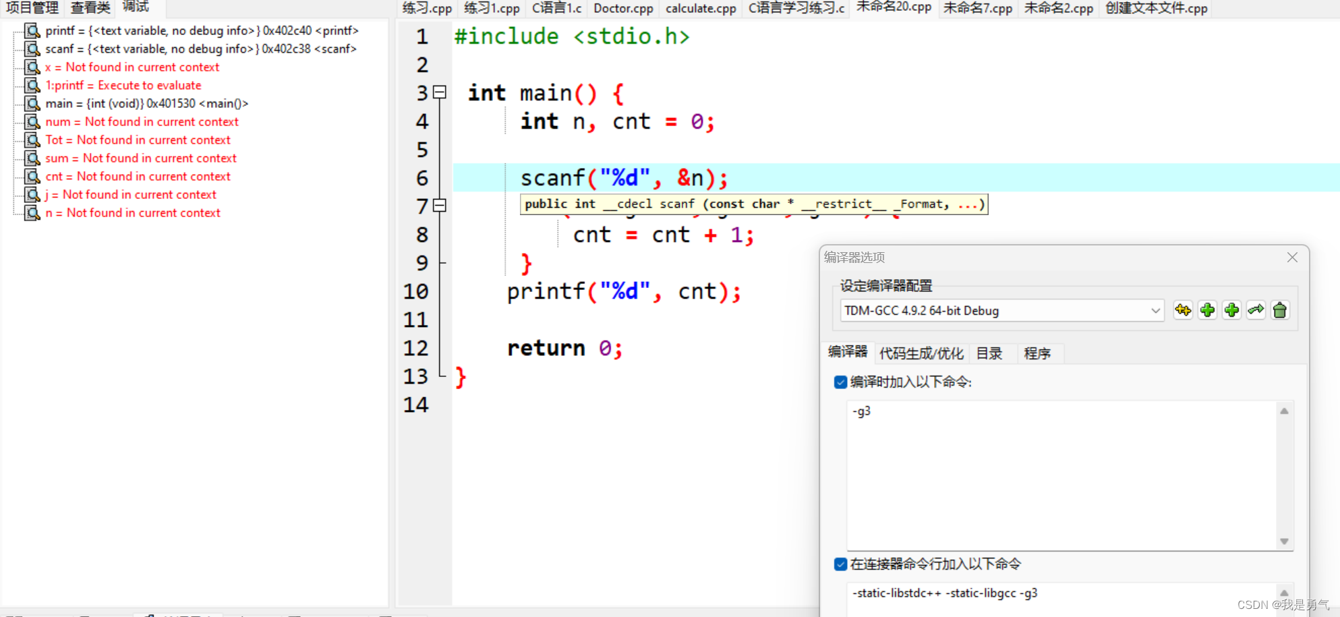The height and width of the screenshot is (617, 1340).
Task: Uncheck '编译时加入以下命令' checkbox
Action: point(840,382)
